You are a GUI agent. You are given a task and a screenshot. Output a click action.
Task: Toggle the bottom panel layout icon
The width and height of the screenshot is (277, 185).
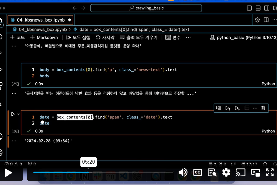pos(258,8)
